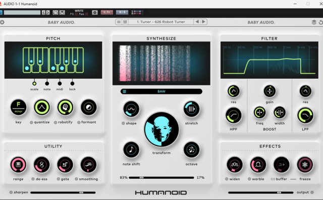Click the sharpen slider track
This screenshot has height=200, width=323.
click(63, 192)
